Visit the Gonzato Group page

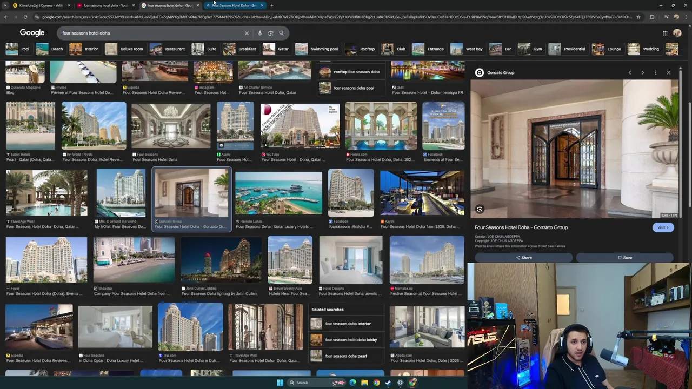(663, 227)
